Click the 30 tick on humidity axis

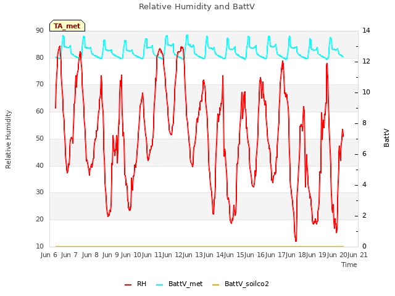point(39,192)
